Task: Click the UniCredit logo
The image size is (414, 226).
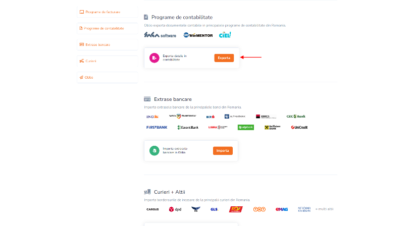Action: [x=299, y=127]
